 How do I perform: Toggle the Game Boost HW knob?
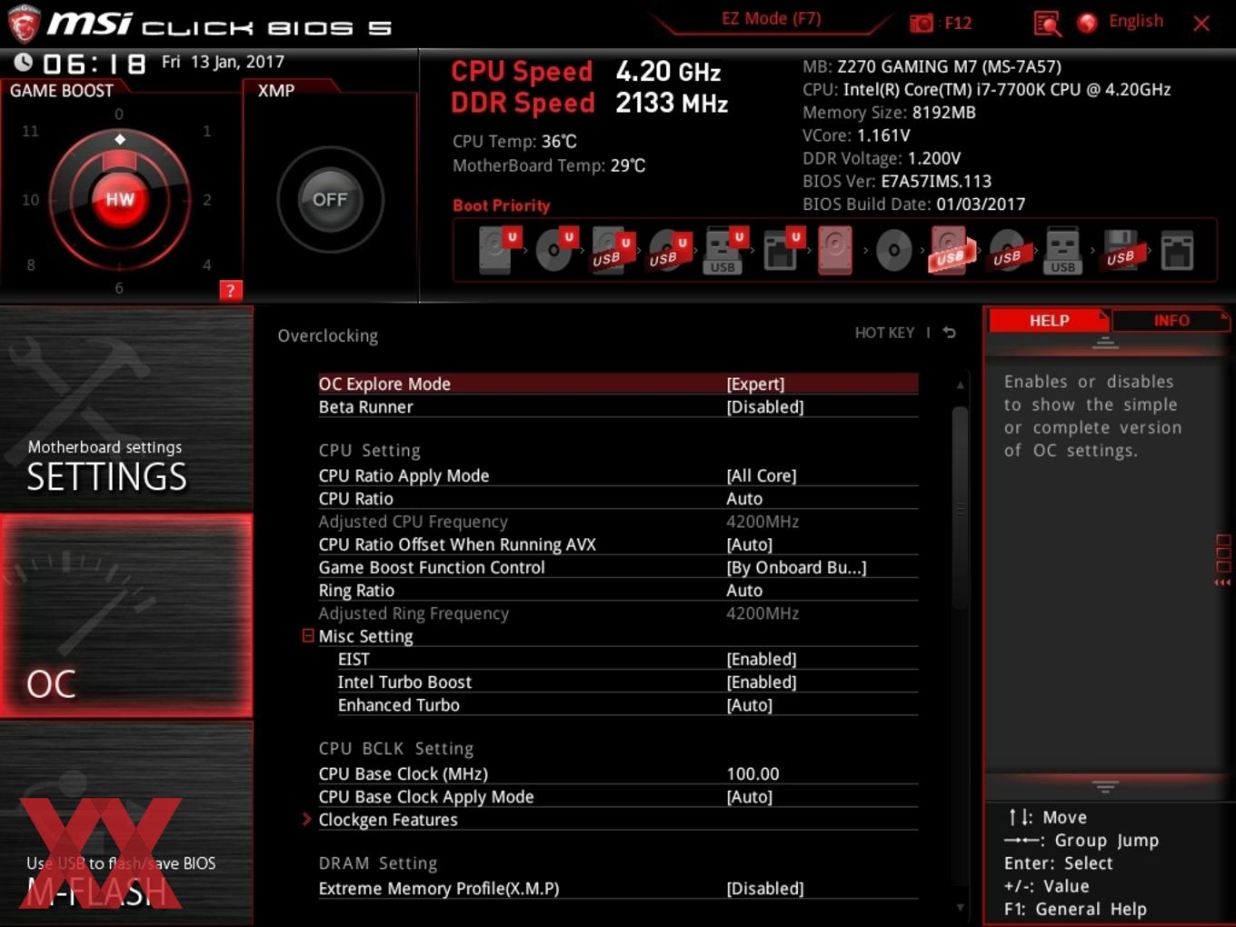(x=120, y=199)
